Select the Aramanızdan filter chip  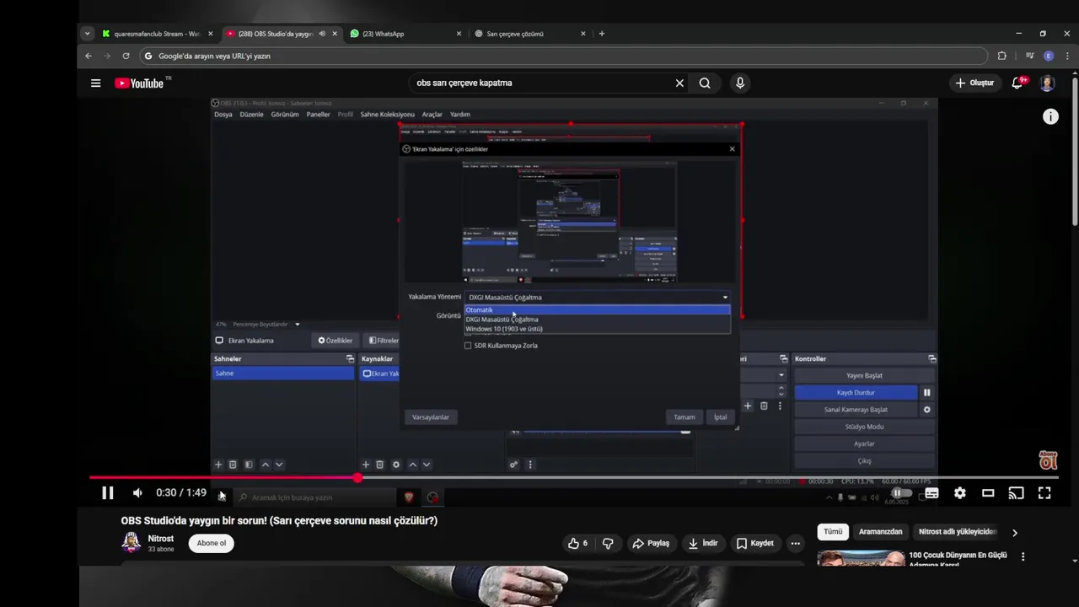click(880, 532)
